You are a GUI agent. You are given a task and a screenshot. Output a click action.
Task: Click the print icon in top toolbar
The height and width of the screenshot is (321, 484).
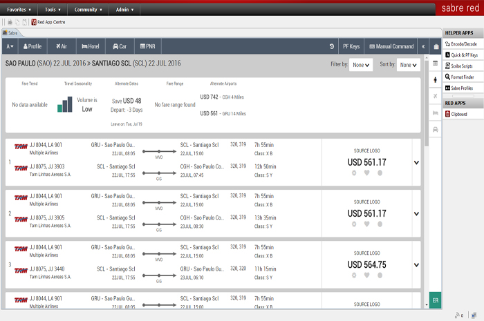pos(10,22)
